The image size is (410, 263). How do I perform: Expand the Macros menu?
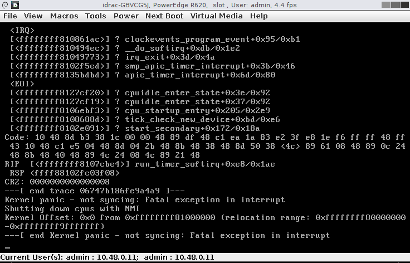click(64, 16)
